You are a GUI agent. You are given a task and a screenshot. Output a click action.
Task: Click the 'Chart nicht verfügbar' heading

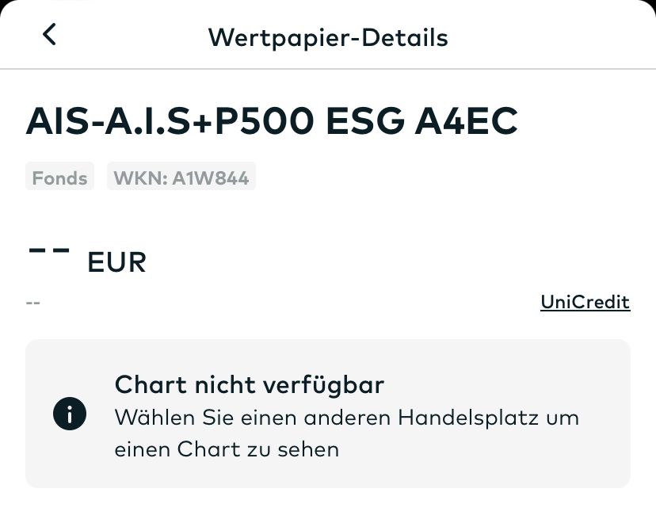tap(249, 385)
